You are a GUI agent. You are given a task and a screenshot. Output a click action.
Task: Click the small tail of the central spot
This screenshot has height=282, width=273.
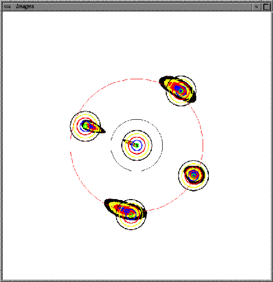coord(126,141)
